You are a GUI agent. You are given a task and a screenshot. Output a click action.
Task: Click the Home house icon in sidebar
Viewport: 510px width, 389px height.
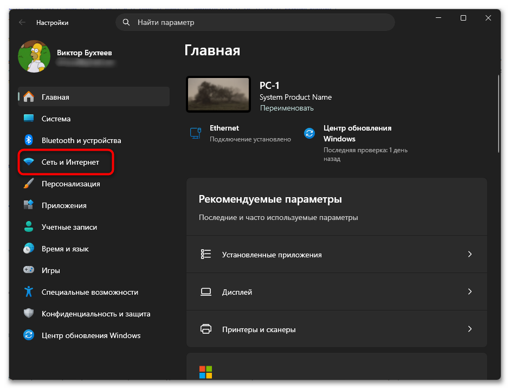29,96
